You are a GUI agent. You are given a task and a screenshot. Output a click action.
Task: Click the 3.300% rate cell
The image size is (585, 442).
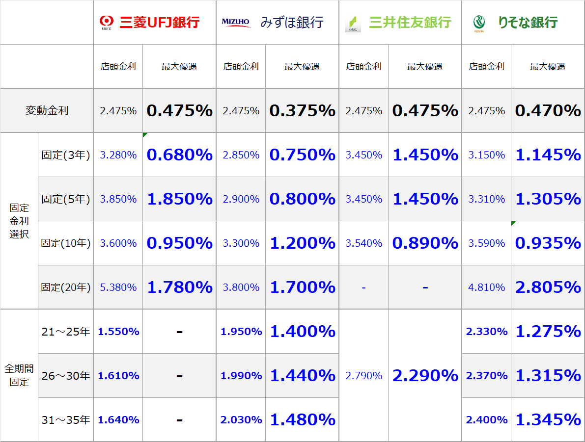coord(241,243)
